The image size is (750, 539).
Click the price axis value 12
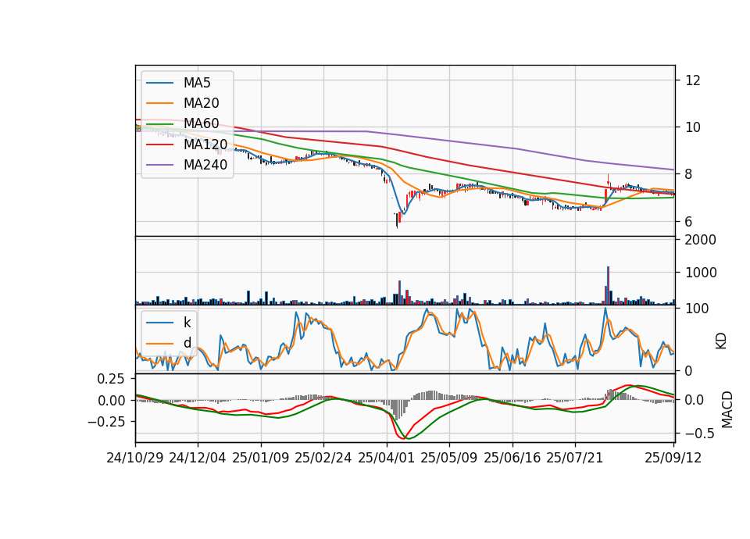point(693,80)
